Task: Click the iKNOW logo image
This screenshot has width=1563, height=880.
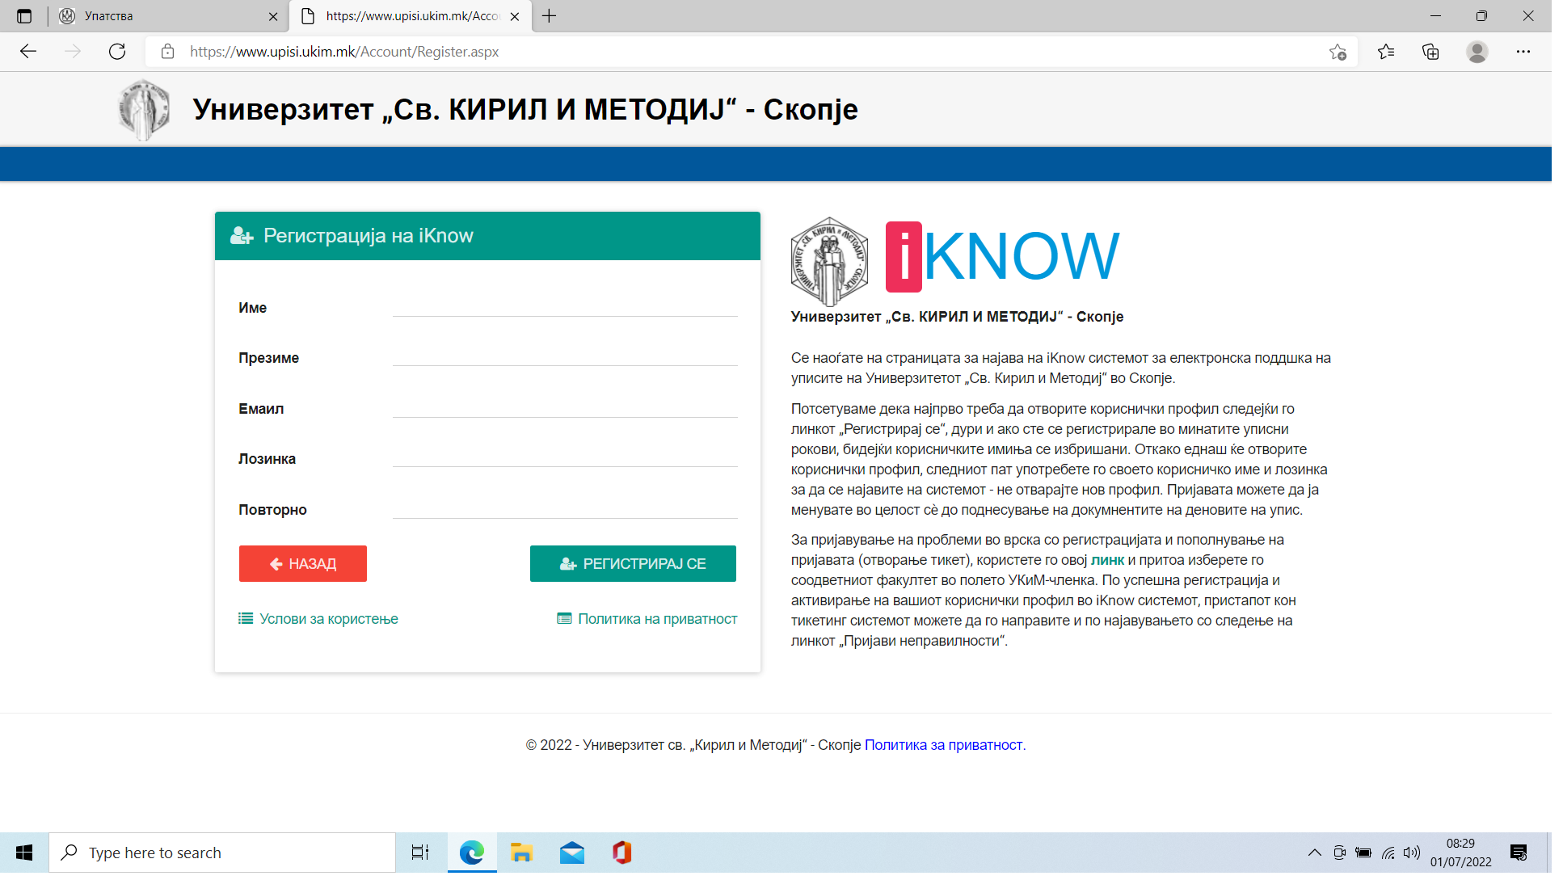Action: coord(1002,257)
